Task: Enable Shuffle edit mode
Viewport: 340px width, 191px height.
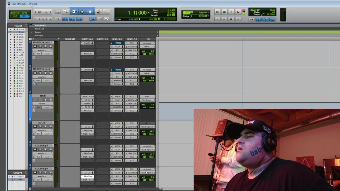Action: (15, 13)
